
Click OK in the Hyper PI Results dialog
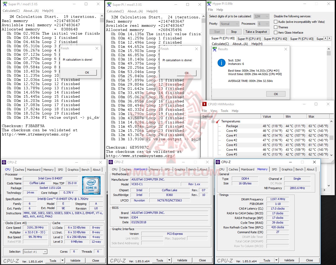[276, 94]
